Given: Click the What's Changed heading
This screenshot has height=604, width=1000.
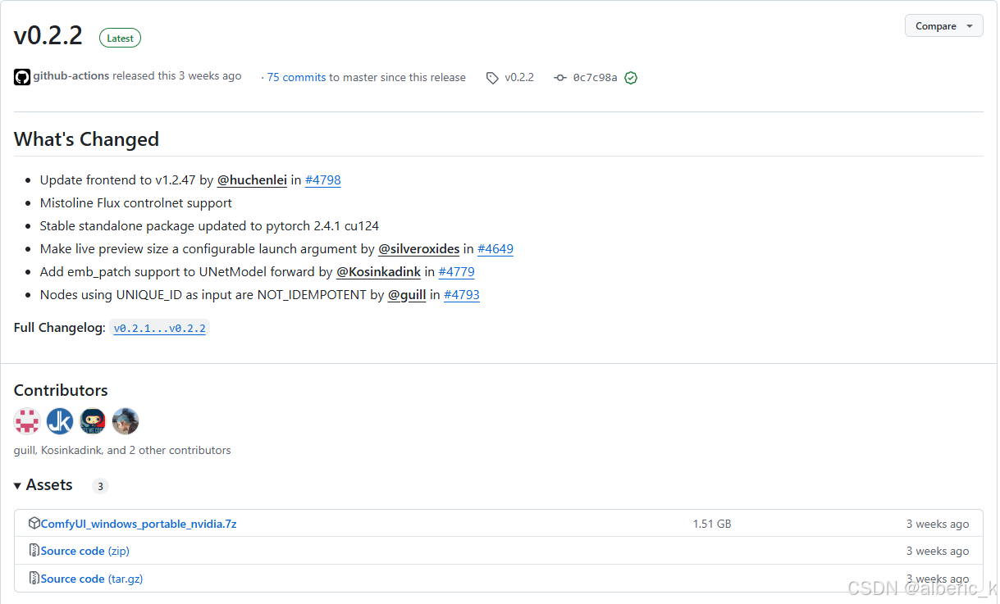Looking at the screenshot, I should [x=86, y=139].
